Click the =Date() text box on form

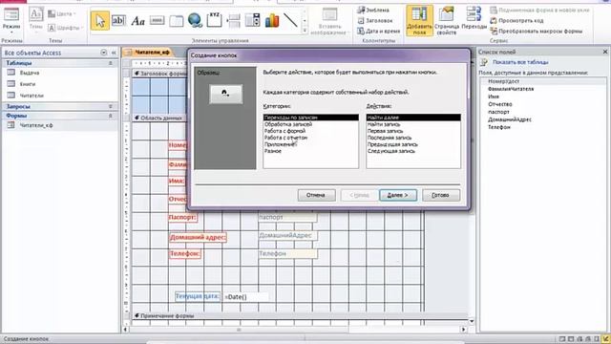coord(245,297)
